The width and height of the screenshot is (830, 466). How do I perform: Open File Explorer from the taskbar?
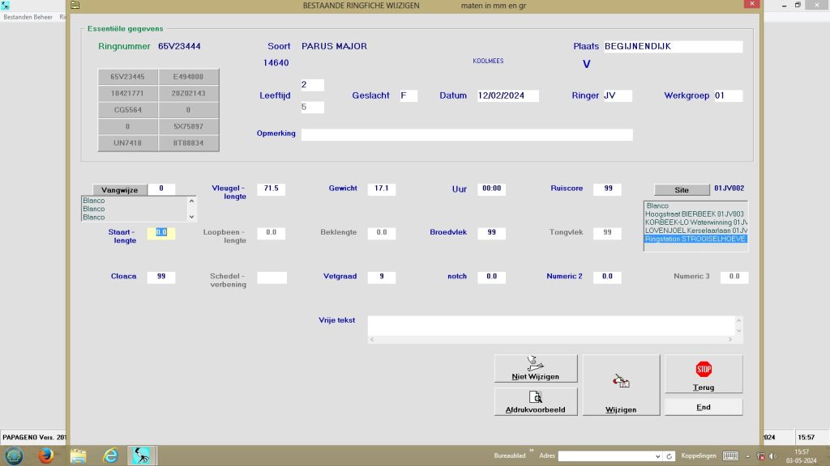pos(79,455)
